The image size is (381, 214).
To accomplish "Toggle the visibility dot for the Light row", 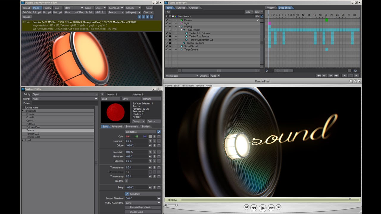I will pos(170,23).
